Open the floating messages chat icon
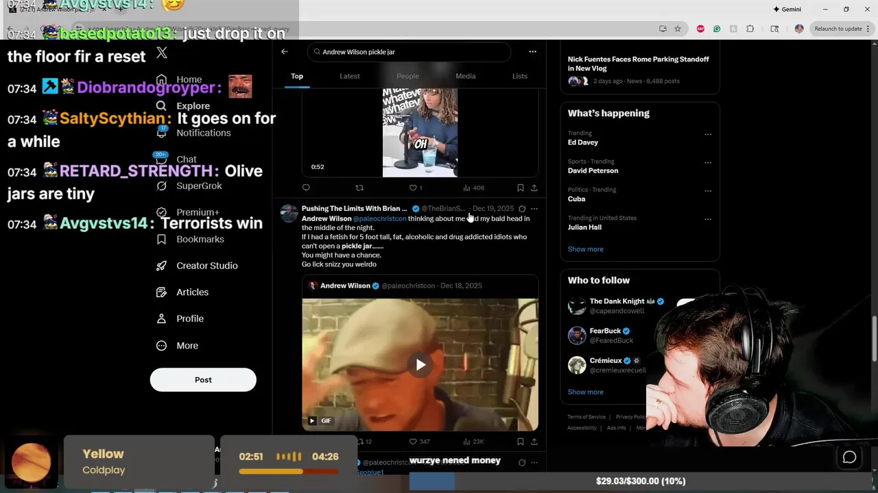The height and width of the screenshot is (493, 878). pos(849,457)
